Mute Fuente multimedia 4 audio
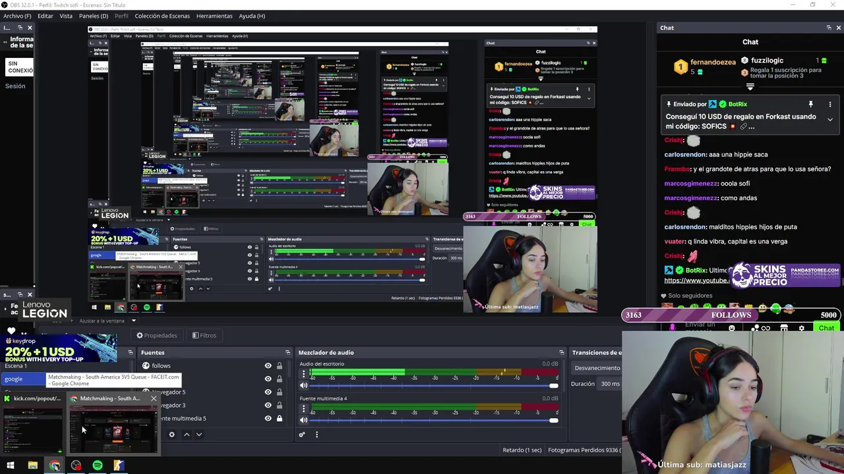 pos(304,420)
